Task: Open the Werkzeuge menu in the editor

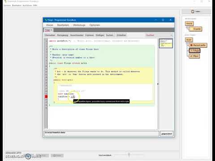Action: tap(79, 25)
